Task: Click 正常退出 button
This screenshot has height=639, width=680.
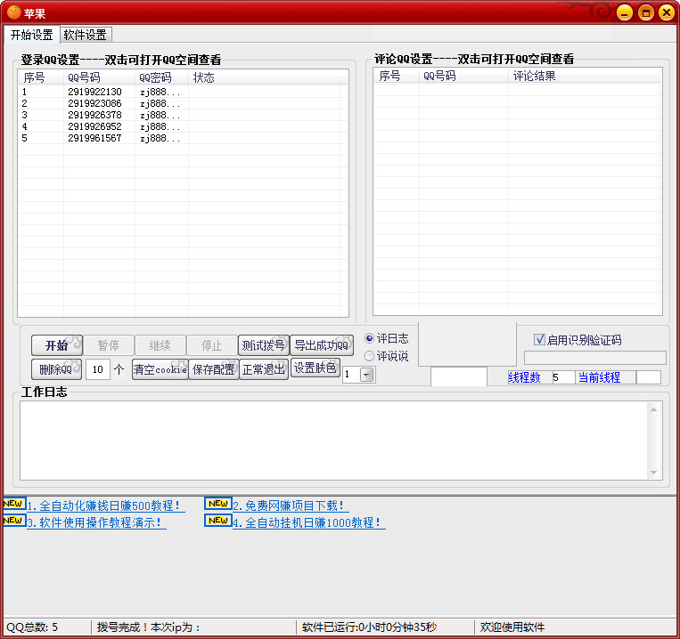Action: pyautogui.click(x=264, y=369)
